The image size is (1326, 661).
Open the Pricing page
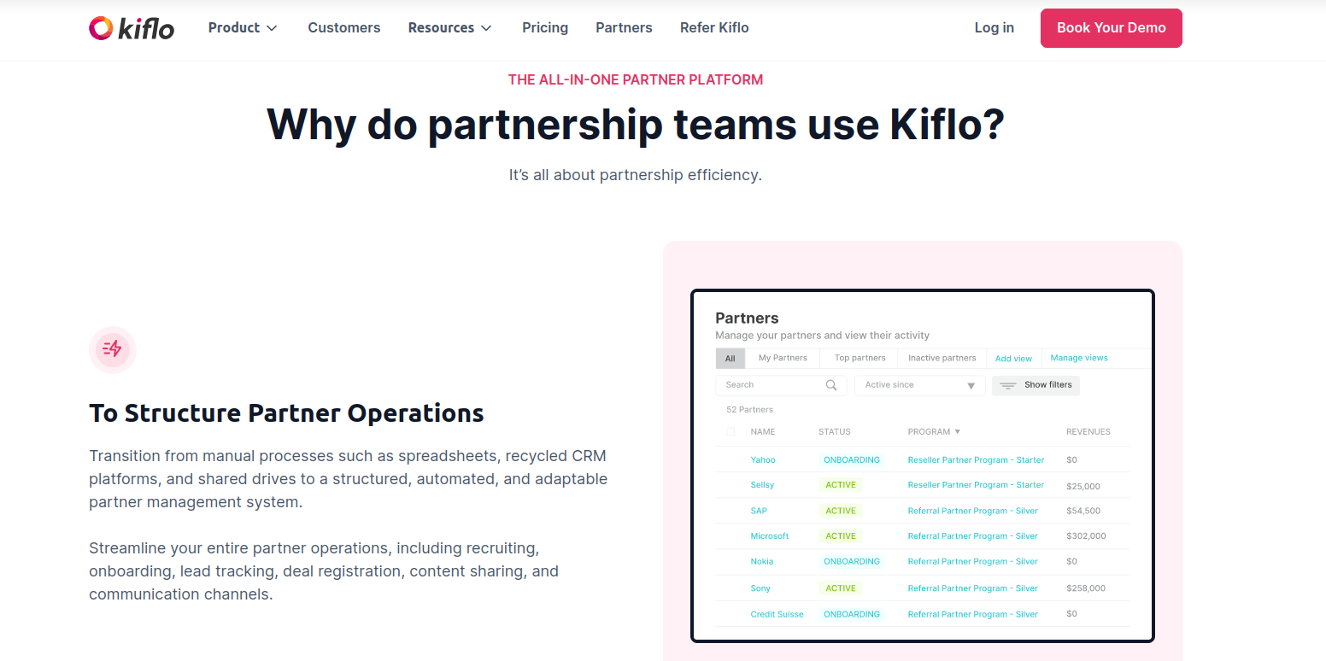(x=545, y=27)
